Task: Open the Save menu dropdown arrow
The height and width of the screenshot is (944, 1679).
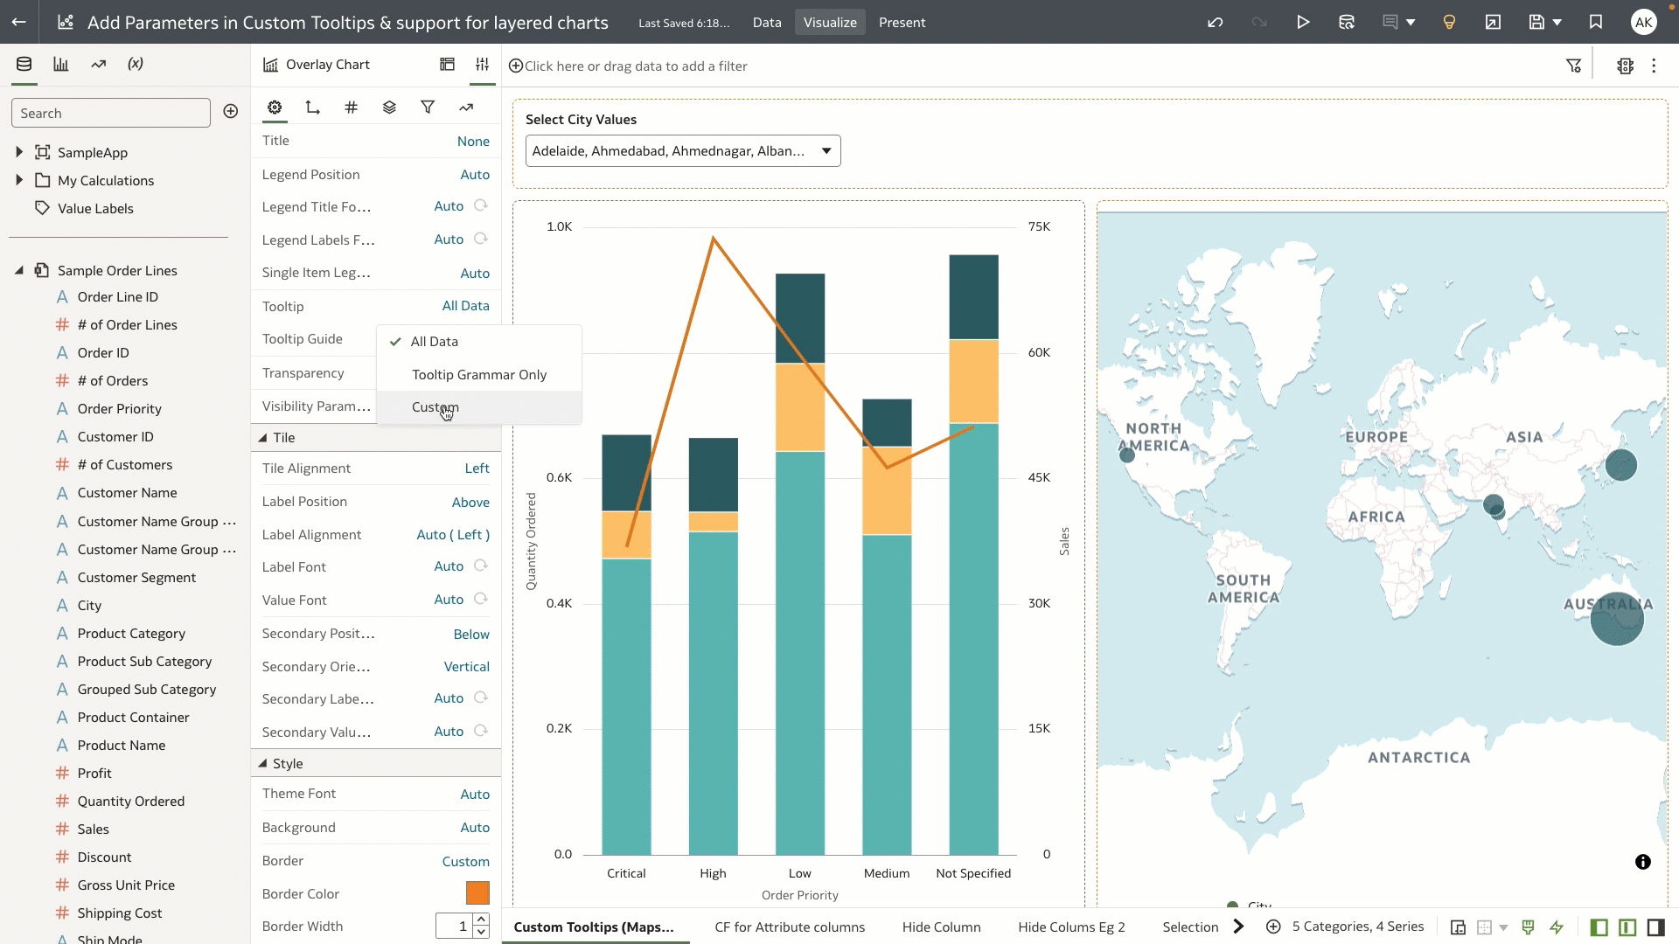Action: 1555,22
